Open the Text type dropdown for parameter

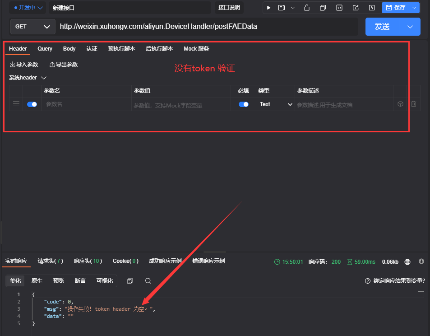click(x=275, y=104)
